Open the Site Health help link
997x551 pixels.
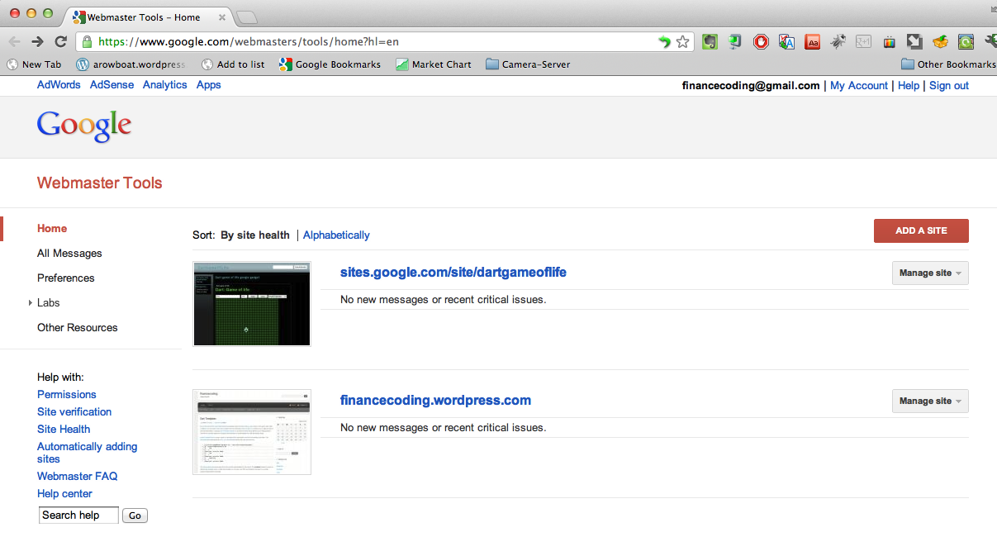[64, 430]
